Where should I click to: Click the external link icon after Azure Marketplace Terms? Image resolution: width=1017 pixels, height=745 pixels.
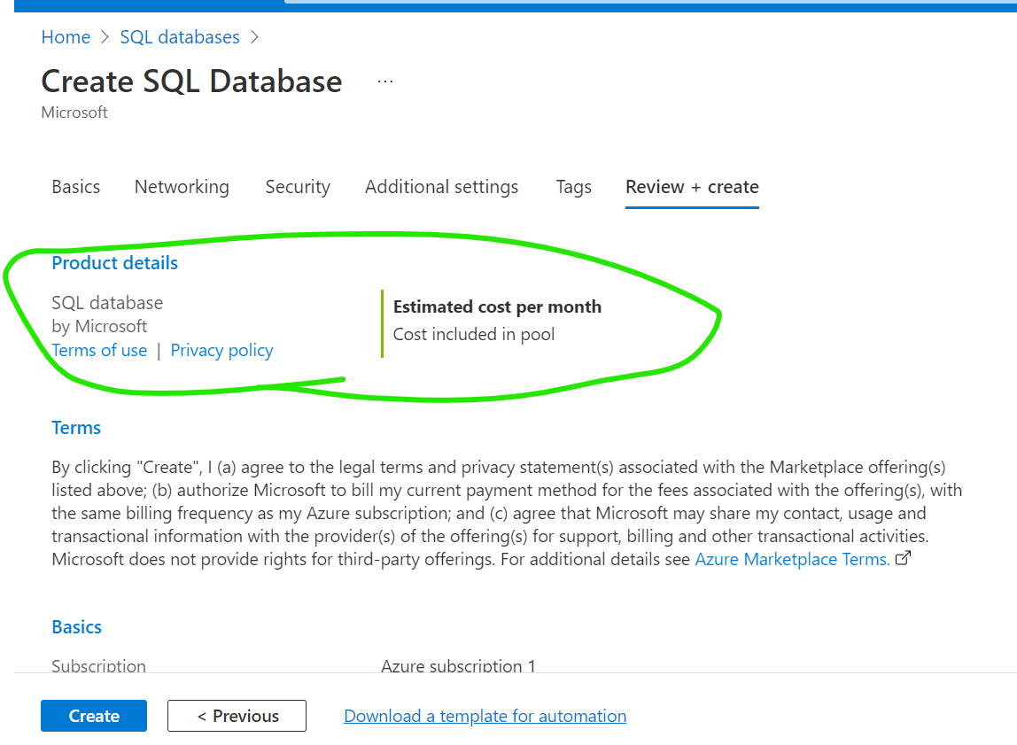click(903, 558)
